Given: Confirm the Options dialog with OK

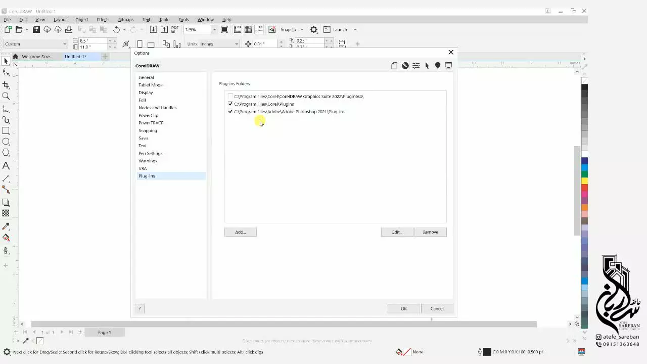Looking at the screenshot, I should pyautogui.click(x=404, y=309).
